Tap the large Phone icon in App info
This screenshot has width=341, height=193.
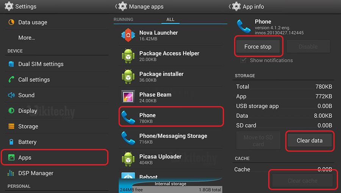click(244, 26)
